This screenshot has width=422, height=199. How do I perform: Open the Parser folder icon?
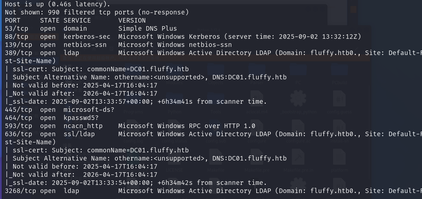tap(257, 71)
